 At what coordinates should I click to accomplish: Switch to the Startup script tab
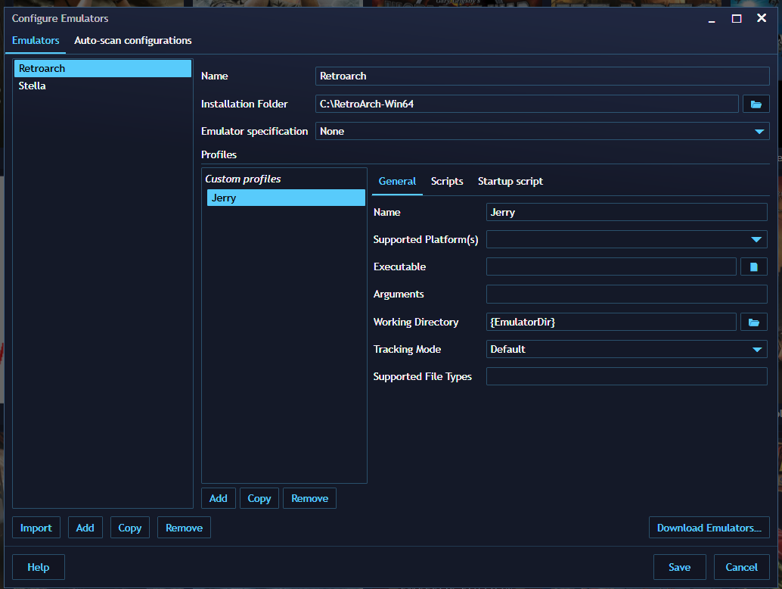point(510,181)
